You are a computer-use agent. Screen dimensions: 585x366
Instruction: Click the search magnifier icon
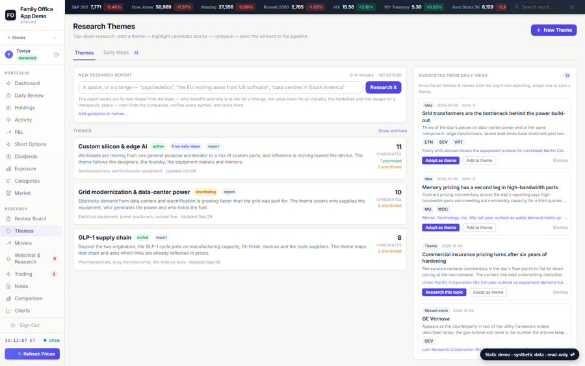[517, 7]
